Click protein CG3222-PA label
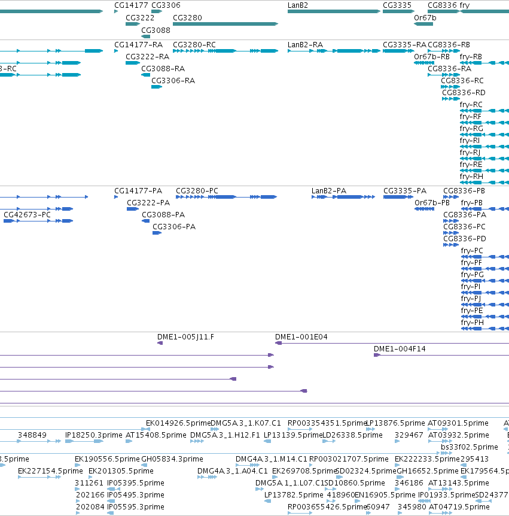This screenshot has height=516, width=509. point(148,203)
